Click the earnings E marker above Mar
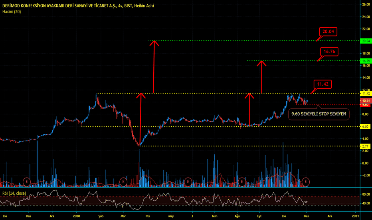 click(x=123, y=182)
